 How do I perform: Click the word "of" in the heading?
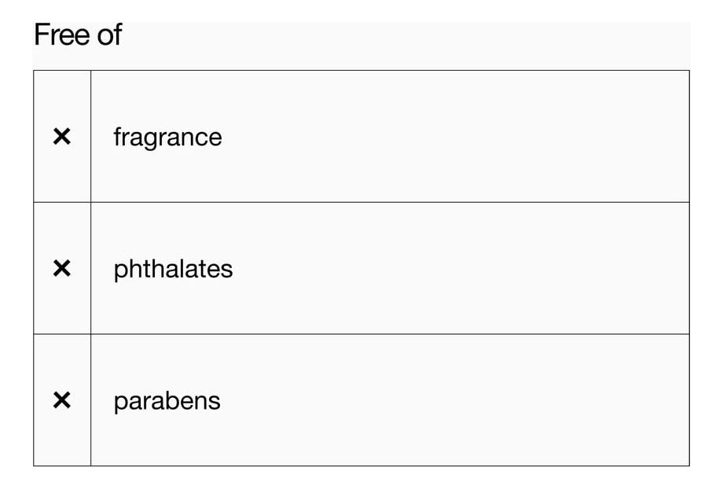(x=108, y=35)
